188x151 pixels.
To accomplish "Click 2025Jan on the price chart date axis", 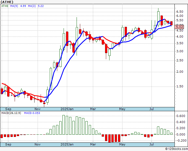I will 67,109.
